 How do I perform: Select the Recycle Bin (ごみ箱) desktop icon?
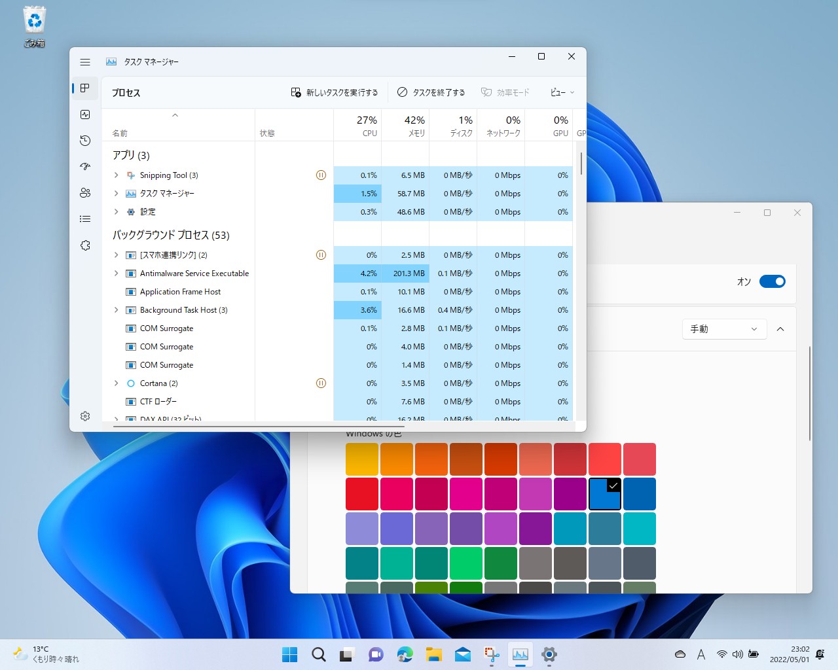pos(35,27)
